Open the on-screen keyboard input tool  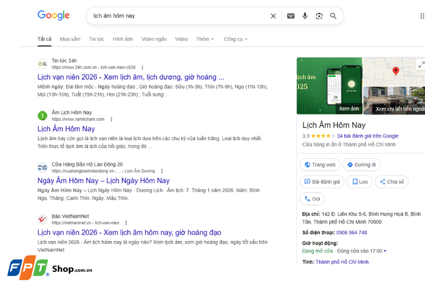click(291, 16)
